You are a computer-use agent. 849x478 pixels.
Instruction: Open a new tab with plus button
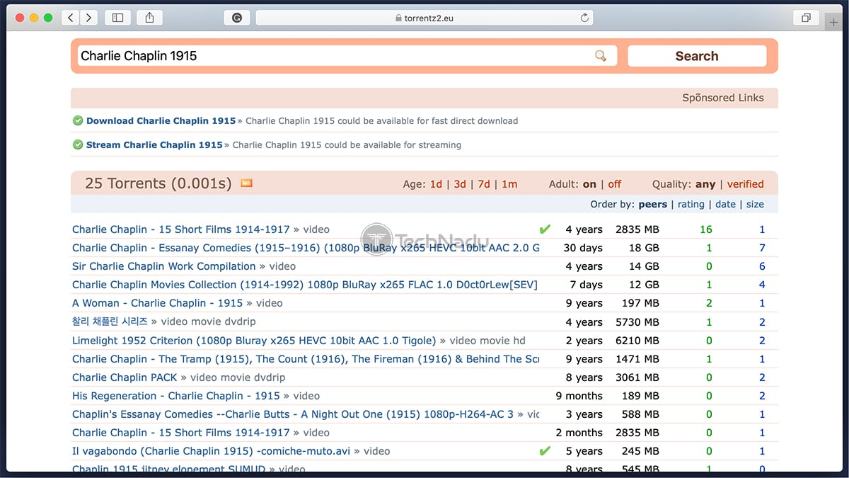[835, 22]
